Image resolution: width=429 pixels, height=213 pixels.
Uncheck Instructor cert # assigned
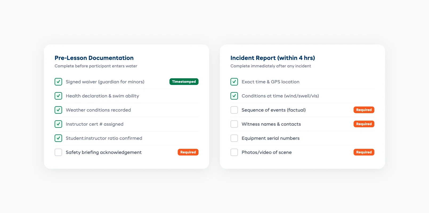(x=58, y=124)
